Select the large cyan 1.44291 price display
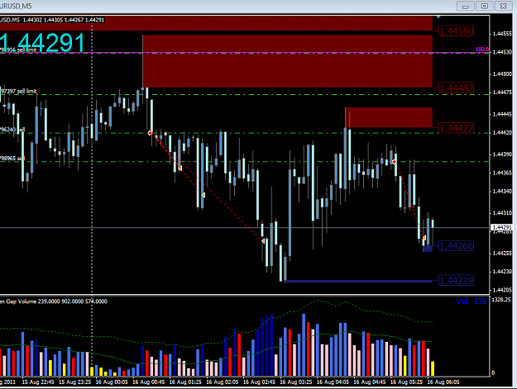Viewport: 517px width, 389px height. [x=42, y=43]
